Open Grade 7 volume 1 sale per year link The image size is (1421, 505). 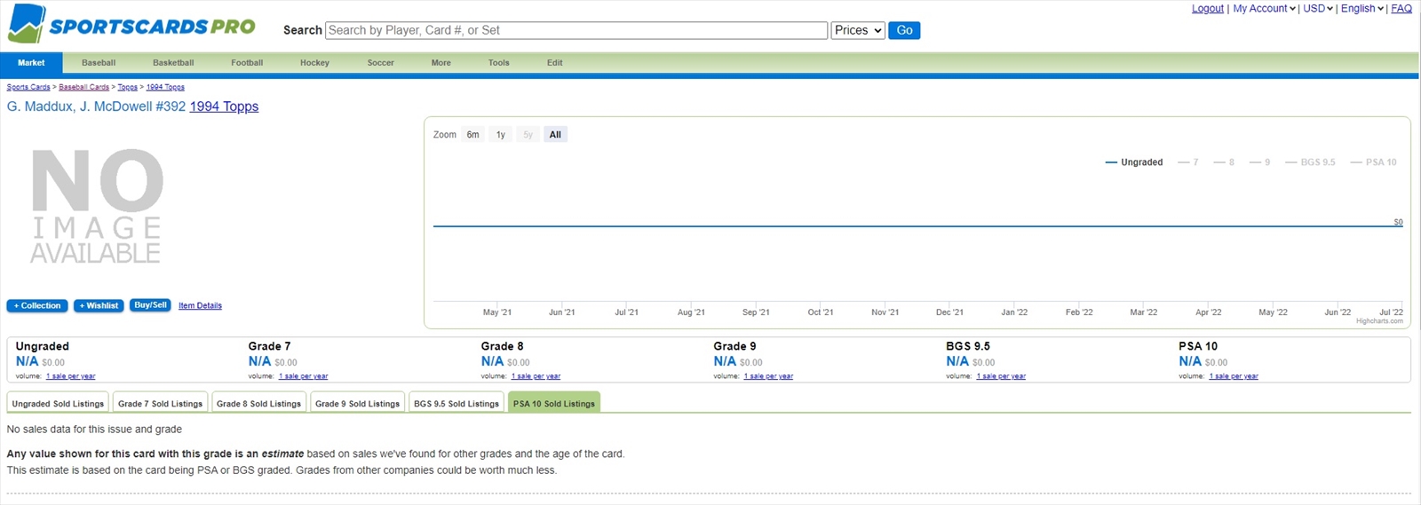point(303,376)
